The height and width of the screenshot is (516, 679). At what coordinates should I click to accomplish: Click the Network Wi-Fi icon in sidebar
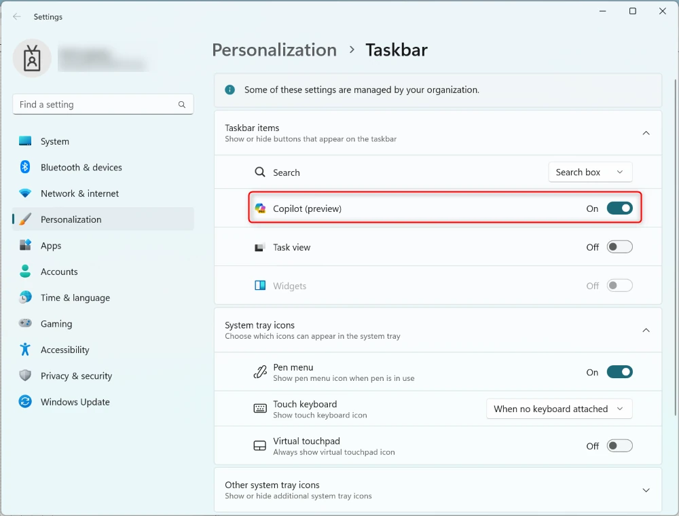tap(25, 193)
